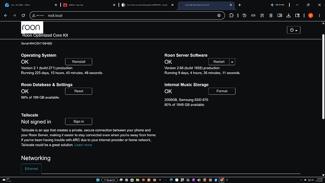
Task: Expand the Restart button dropdown arrow
Action: click(232, 62)
